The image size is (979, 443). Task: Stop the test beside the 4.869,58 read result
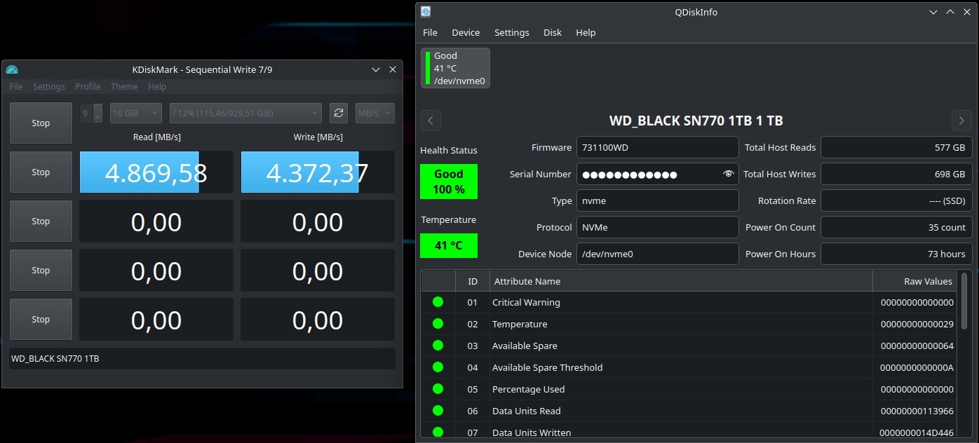pyautogui.click(x=41, y=172)
